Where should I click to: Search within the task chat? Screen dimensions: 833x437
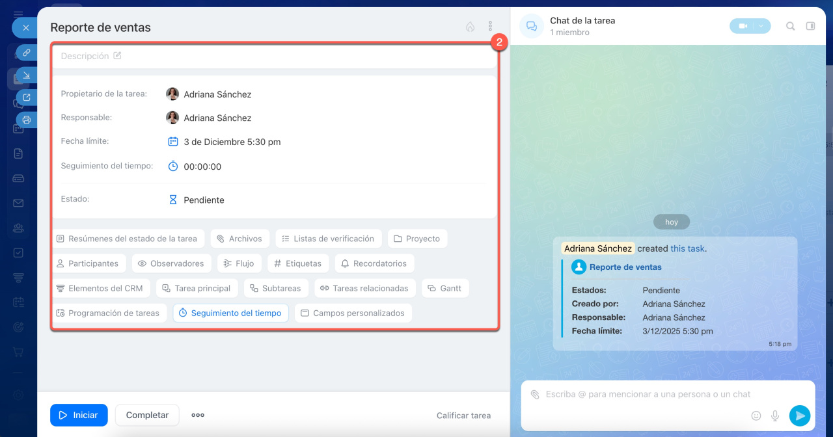pyautogui.click(x=790, y=26)
